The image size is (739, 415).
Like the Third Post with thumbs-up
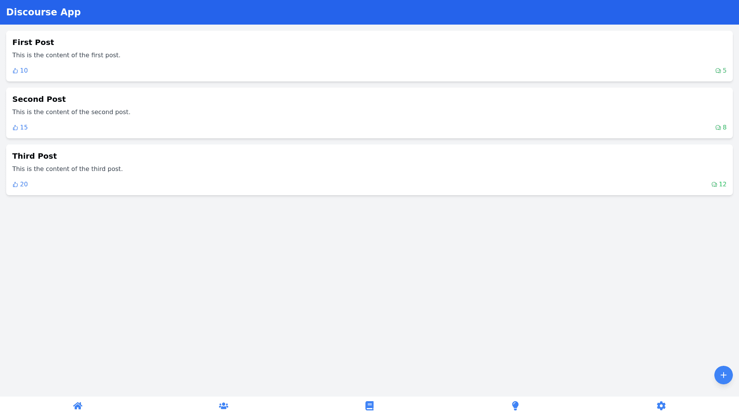coord(15,184)
